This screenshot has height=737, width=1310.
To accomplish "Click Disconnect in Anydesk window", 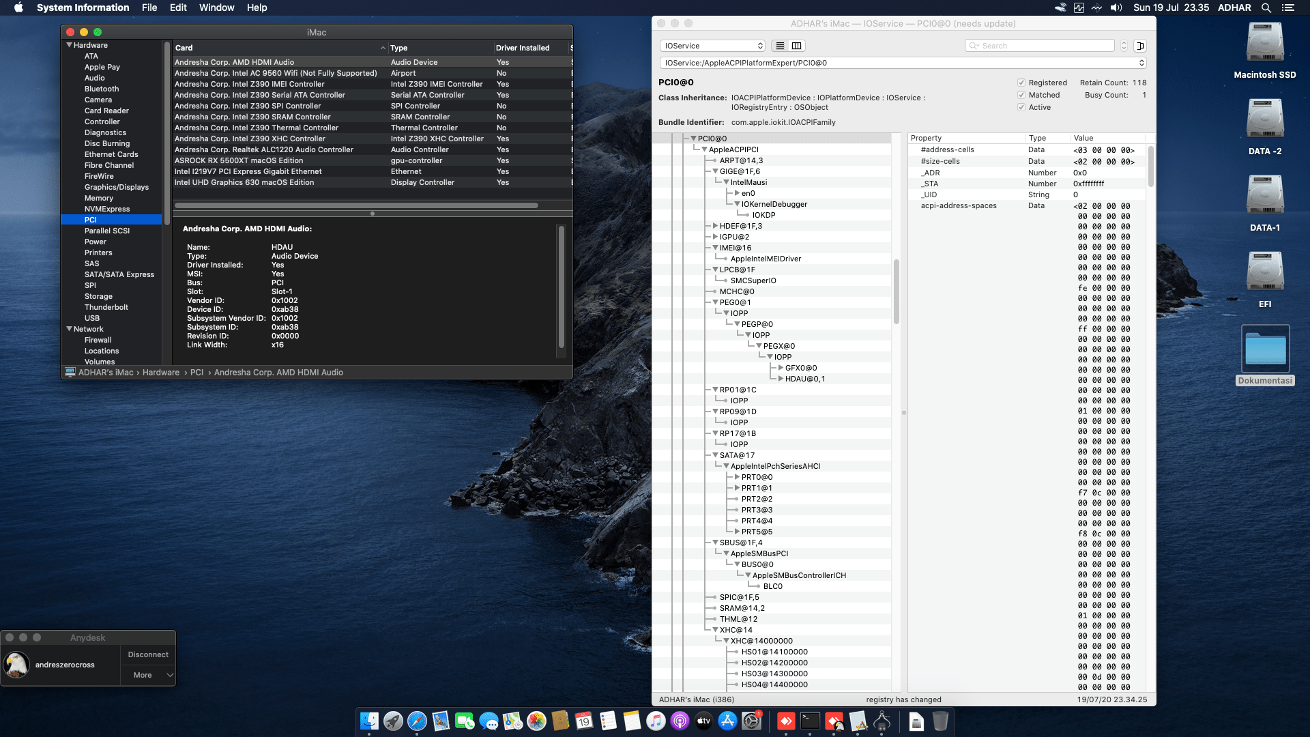I will (148, 654).
